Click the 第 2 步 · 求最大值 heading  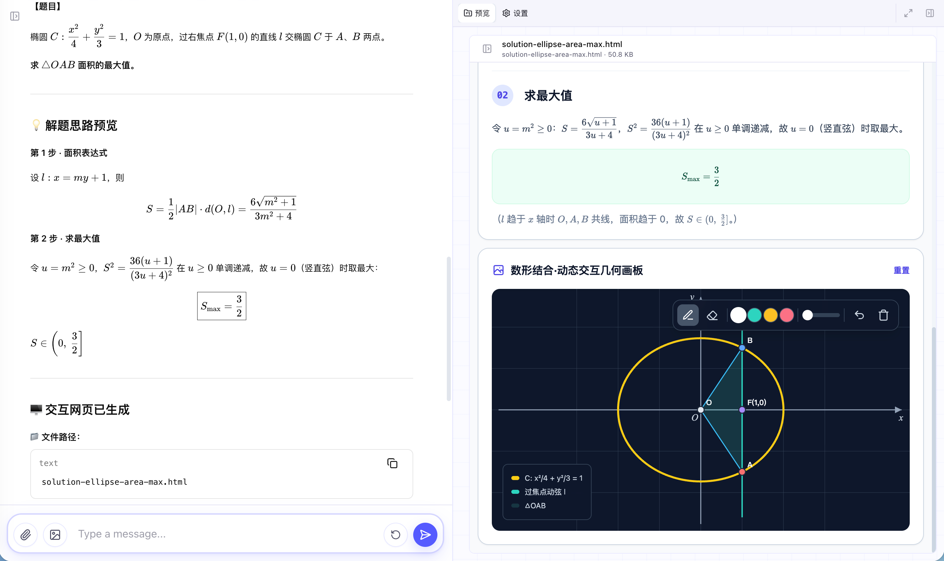(x=65, y=239)
